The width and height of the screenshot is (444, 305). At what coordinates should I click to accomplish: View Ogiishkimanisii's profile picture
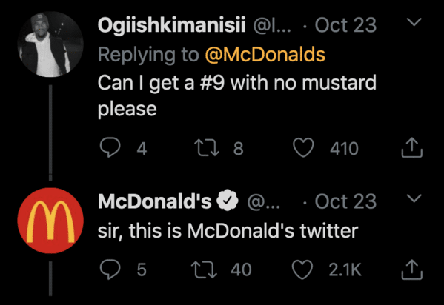50,44
